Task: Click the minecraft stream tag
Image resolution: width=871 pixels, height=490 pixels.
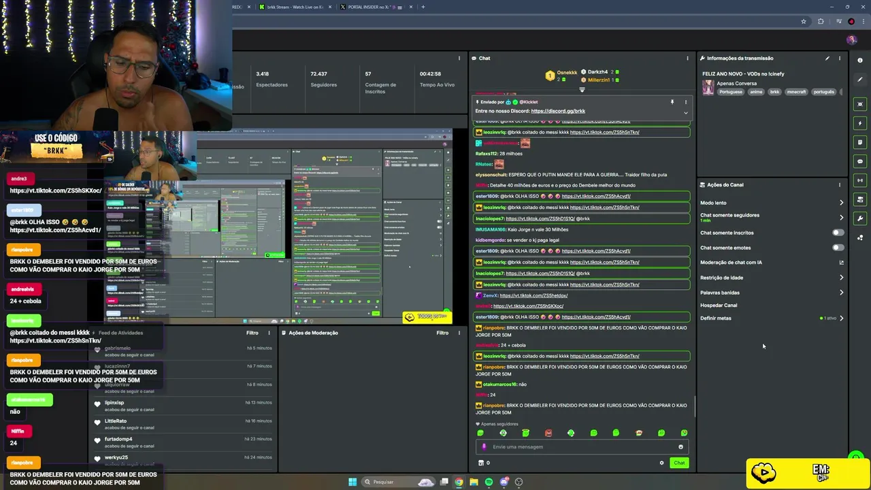Action: tap(795, 92)
